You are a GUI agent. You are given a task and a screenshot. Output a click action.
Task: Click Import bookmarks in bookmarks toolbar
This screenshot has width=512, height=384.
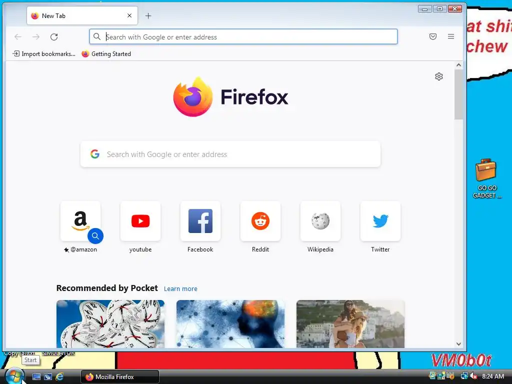pyautogui.click(x=44, y=54)
